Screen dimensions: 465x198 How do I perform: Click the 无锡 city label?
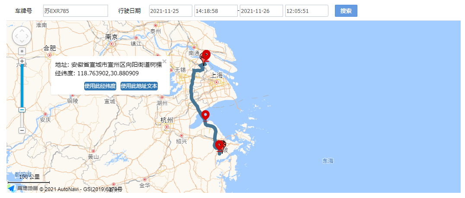[180, 70]
